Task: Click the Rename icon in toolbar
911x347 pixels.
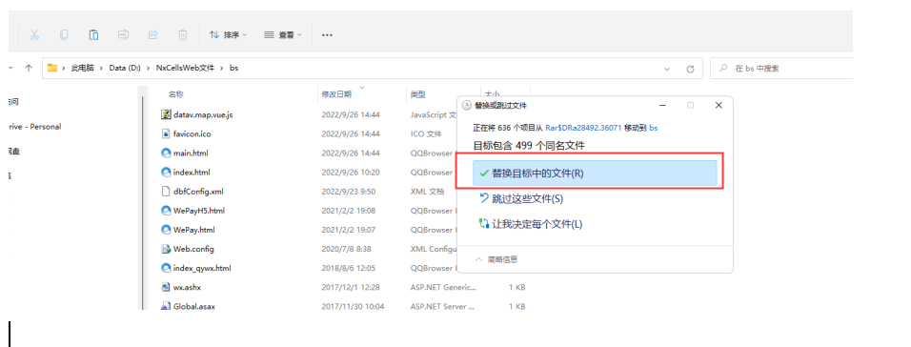Action: click(x=123, y=35)
